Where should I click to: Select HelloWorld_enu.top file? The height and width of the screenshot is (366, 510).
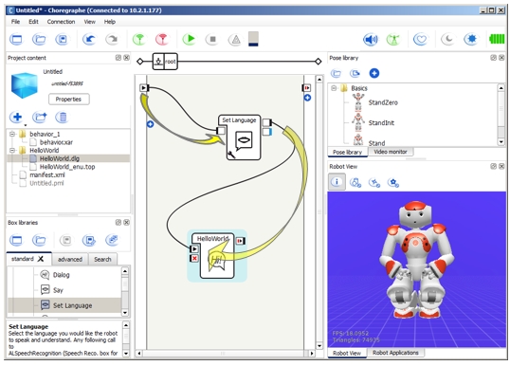67,167
